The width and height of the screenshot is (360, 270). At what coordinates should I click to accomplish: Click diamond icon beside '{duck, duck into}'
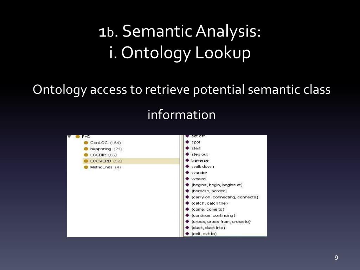(187, 228)
